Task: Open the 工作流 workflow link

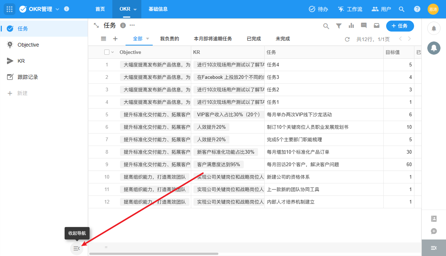Action: click(x=350, y=9)
